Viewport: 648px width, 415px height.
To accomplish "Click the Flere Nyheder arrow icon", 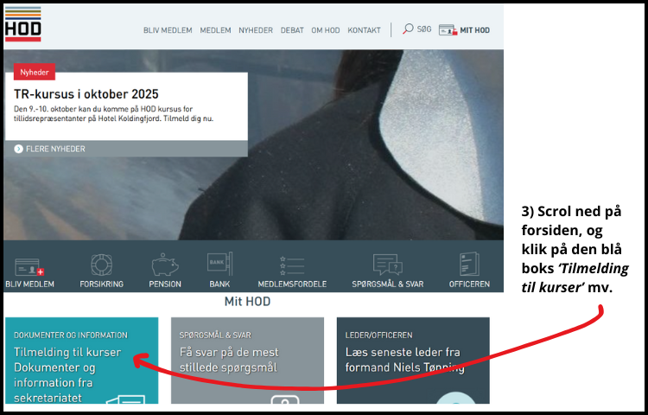I will (x=19, y=149).
